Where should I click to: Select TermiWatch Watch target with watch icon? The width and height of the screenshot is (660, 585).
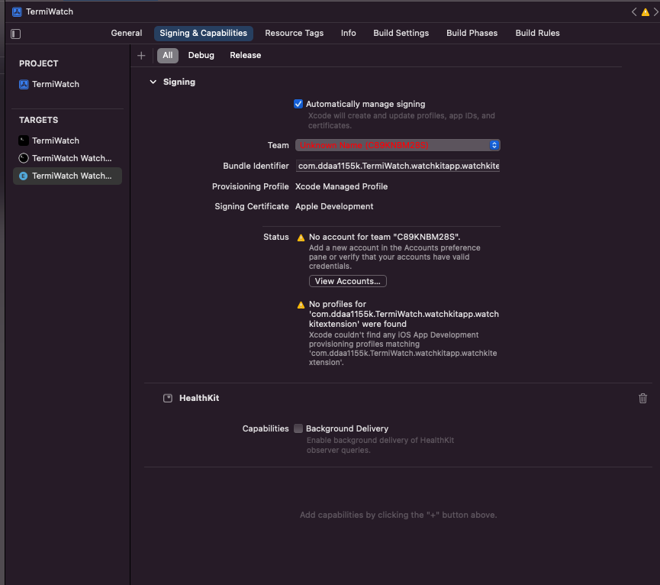pyautogui.click(x=67, y=158)
